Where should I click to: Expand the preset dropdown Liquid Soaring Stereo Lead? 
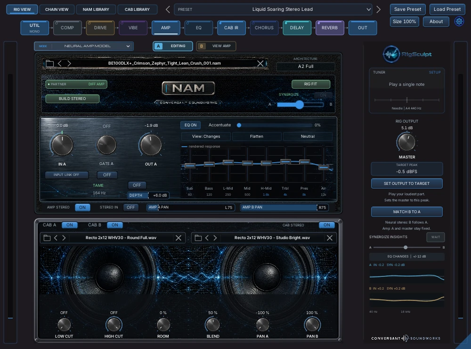point(273,9)
